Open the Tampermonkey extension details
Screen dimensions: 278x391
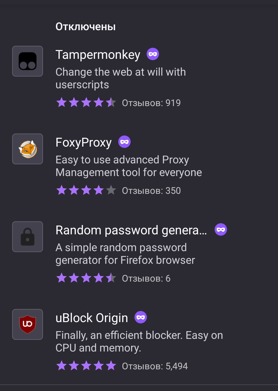98,55
